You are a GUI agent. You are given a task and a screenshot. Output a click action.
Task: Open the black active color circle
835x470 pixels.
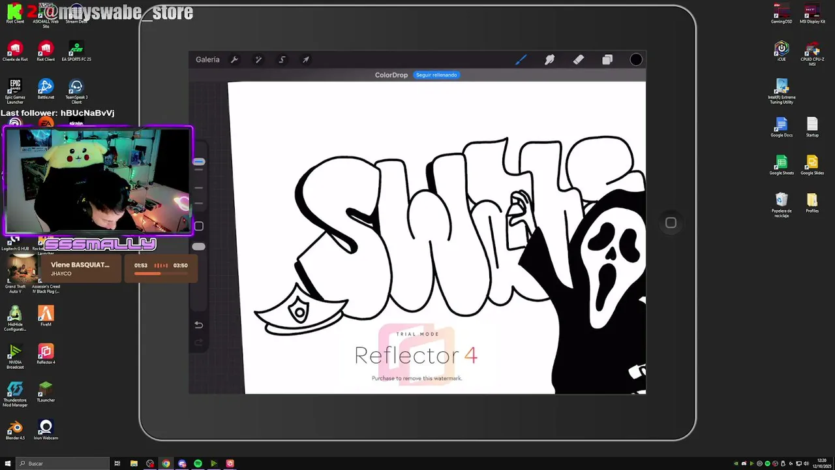[x=636, y=59]
